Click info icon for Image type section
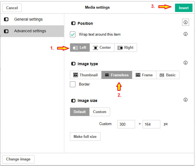 coord(186,63)
